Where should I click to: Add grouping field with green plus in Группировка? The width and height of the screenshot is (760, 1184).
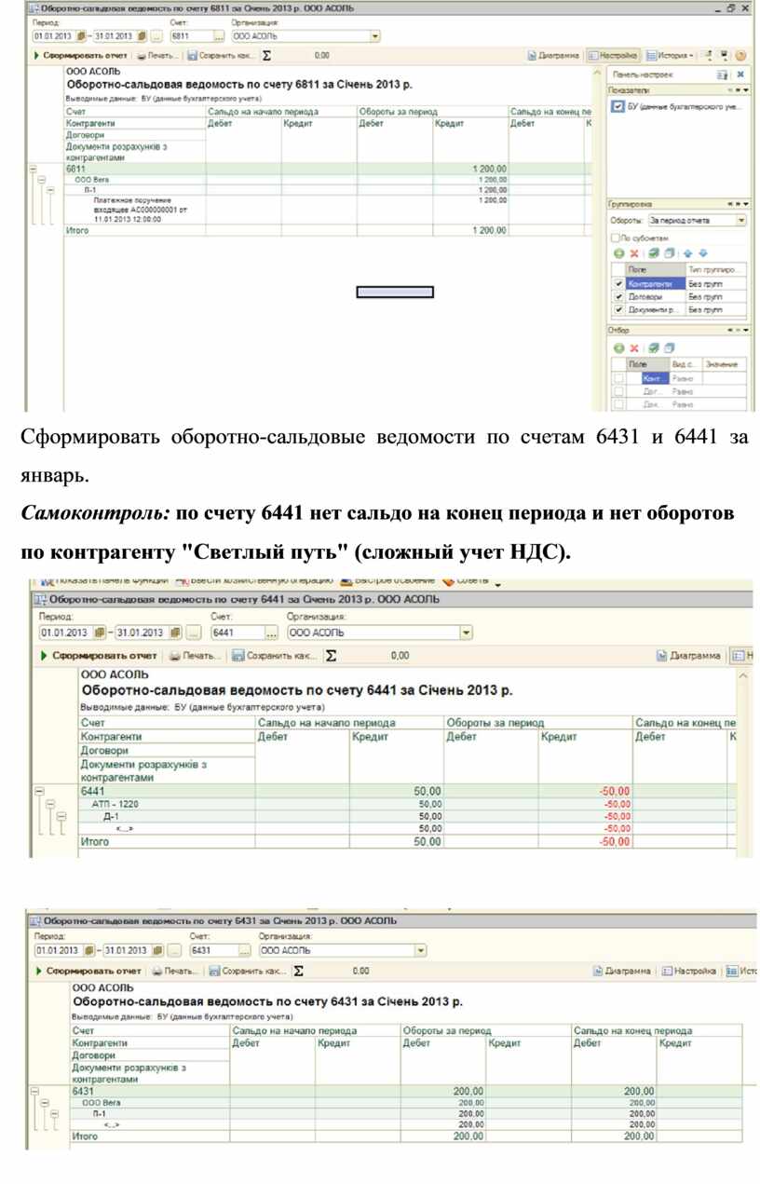click(x=617, y=253)
